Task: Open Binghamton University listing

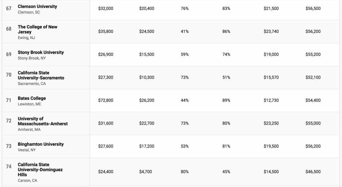Action: [41, 144]
